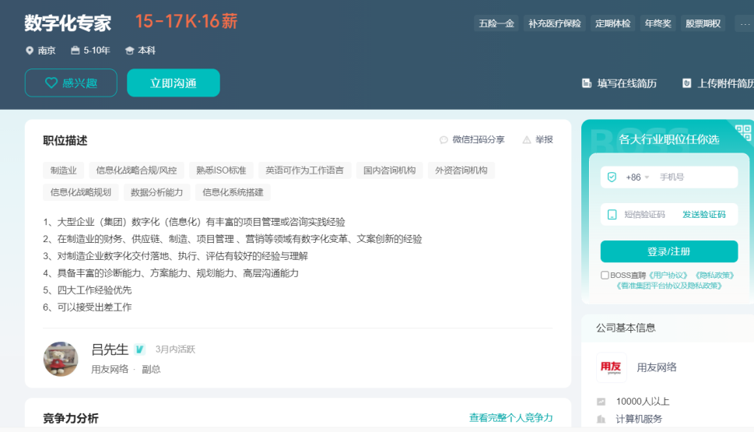Click the QR code login icon

(742, 132)
